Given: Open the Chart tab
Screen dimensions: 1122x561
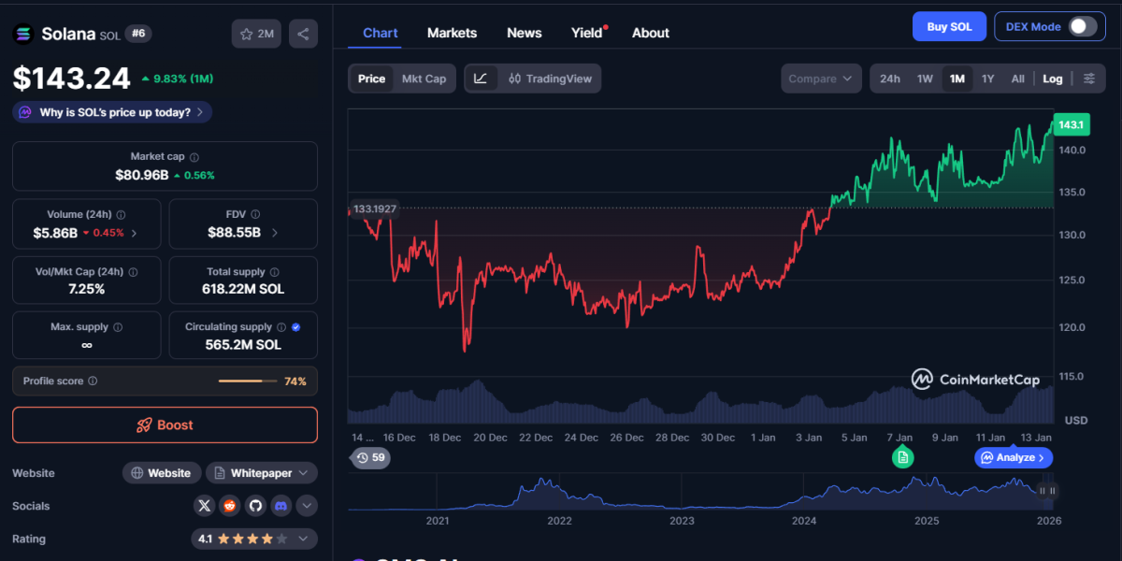Looking at the screenshot, I should [381, 33].
